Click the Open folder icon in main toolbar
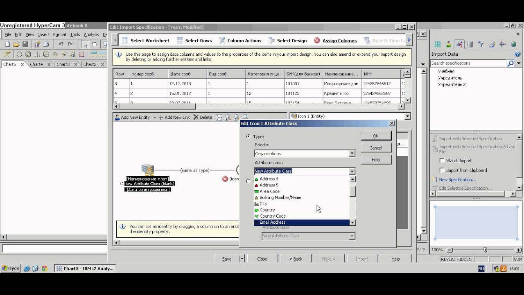Viewport: 524px width, 295px height. pos(16,44)
